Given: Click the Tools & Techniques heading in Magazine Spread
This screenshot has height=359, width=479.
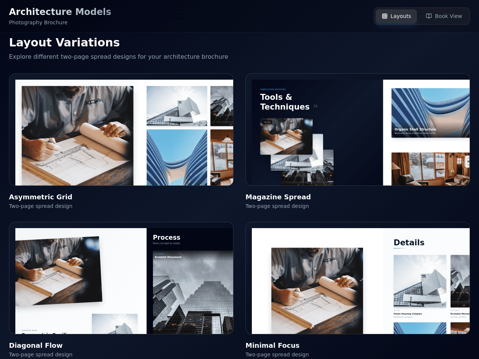Looking at the screenshot, I should 285,102.
